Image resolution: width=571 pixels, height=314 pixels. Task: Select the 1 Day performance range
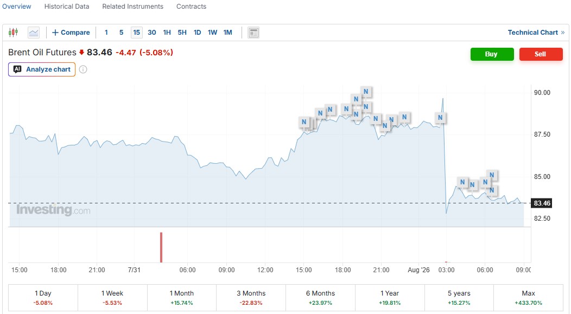click(43, 298)
